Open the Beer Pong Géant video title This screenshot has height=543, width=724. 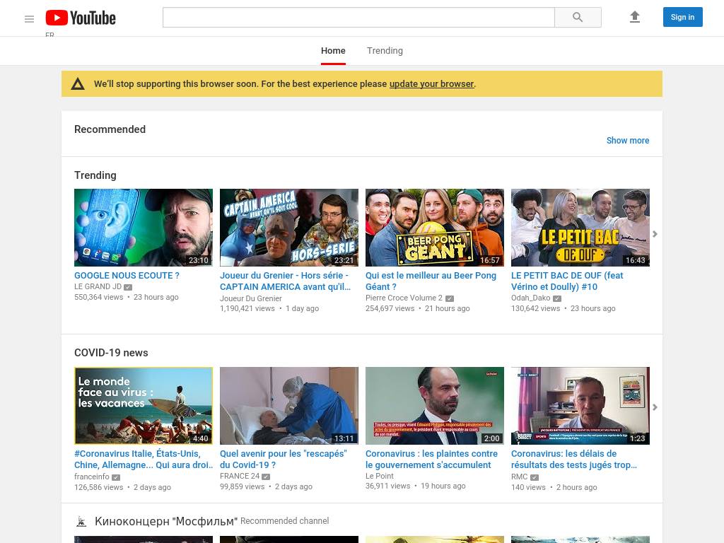click(x=431, y=281)
